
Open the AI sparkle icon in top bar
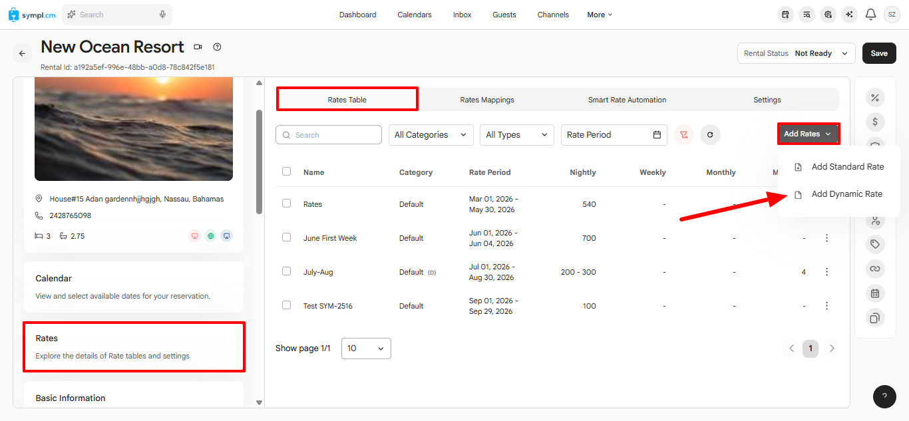(x=849, y=14)
